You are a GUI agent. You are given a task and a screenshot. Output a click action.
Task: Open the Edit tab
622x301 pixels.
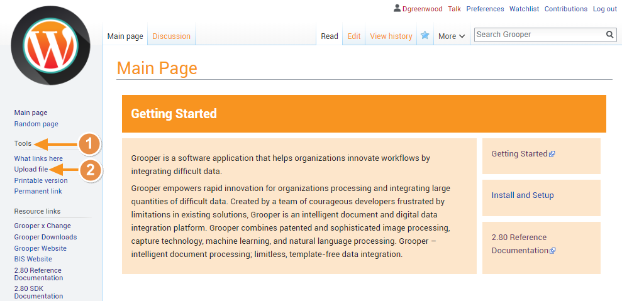[354, 36]
